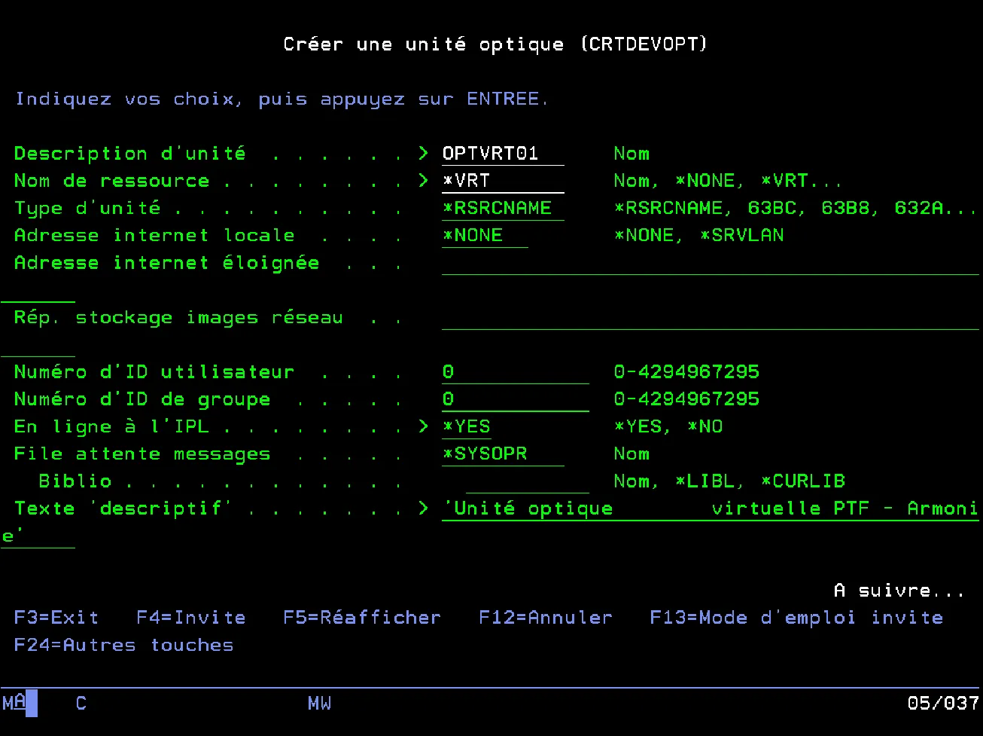Click the Type d'unité field *RSRCNAME

point(503,208)
